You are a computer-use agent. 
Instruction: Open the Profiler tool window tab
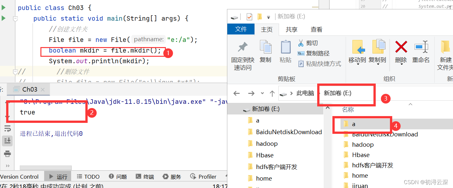coord(203,177)
